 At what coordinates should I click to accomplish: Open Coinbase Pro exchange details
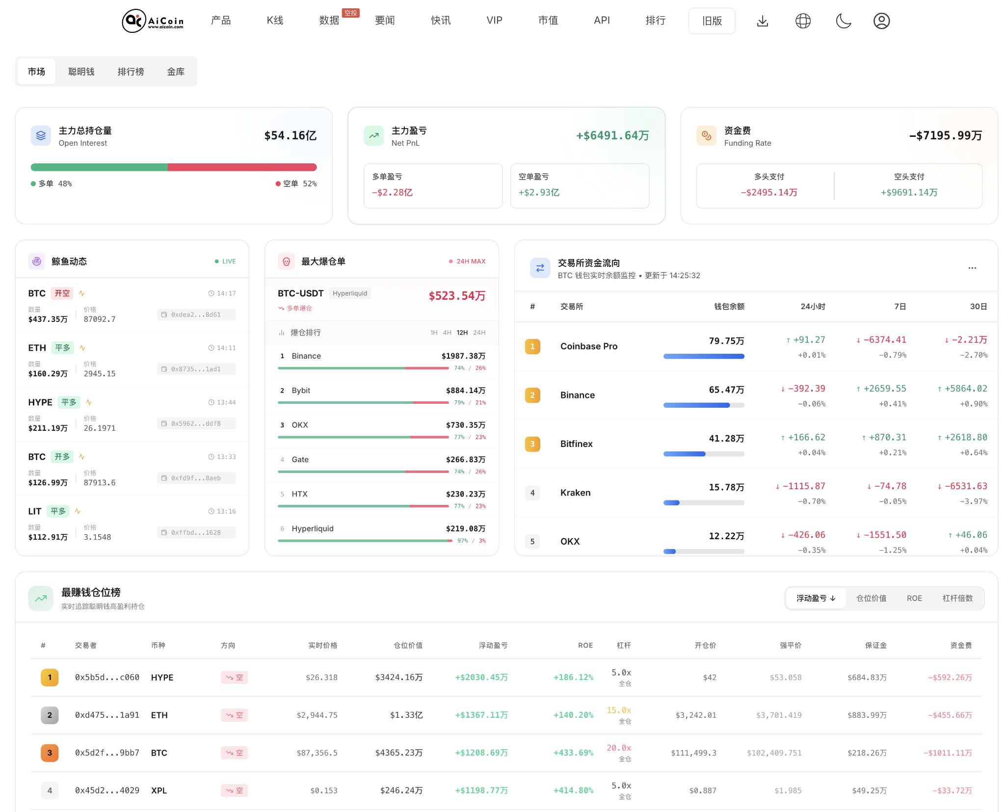(589, 346)
